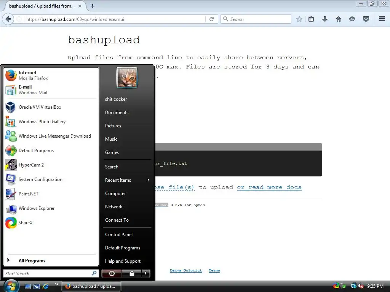The height and width of the screenshot is (292, 390).
Task: Click the Windows Start orb
Action: pyautogui.click(x=11, y=286)
